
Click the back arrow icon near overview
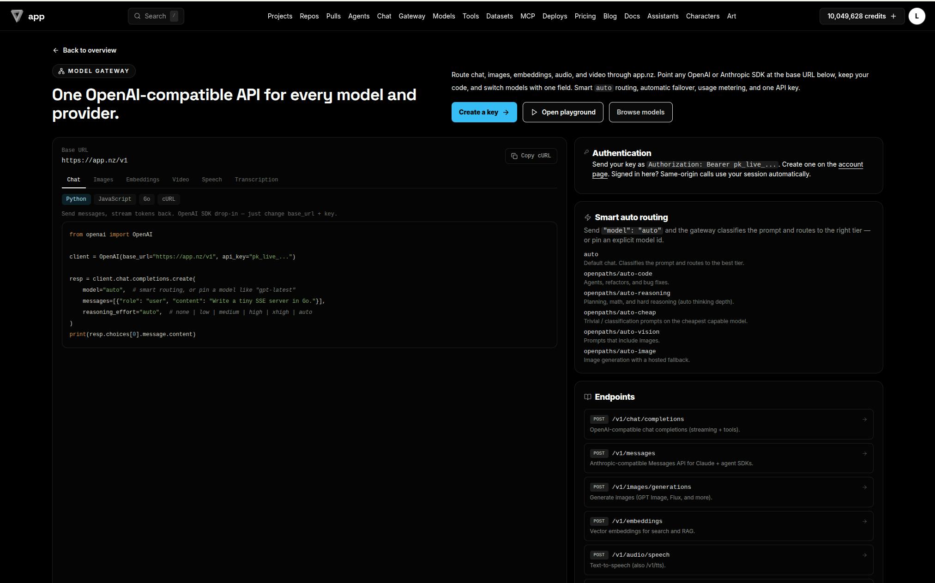click(x=55, y=50)
